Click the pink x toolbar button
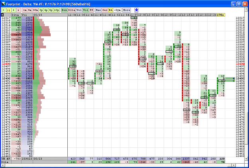 [18, 10]
